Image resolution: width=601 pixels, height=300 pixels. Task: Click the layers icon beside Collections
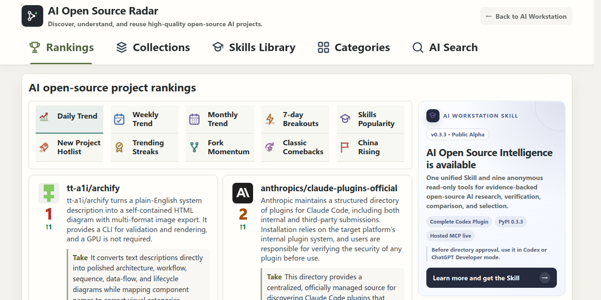pyautogui.click(x=122, y=47)
